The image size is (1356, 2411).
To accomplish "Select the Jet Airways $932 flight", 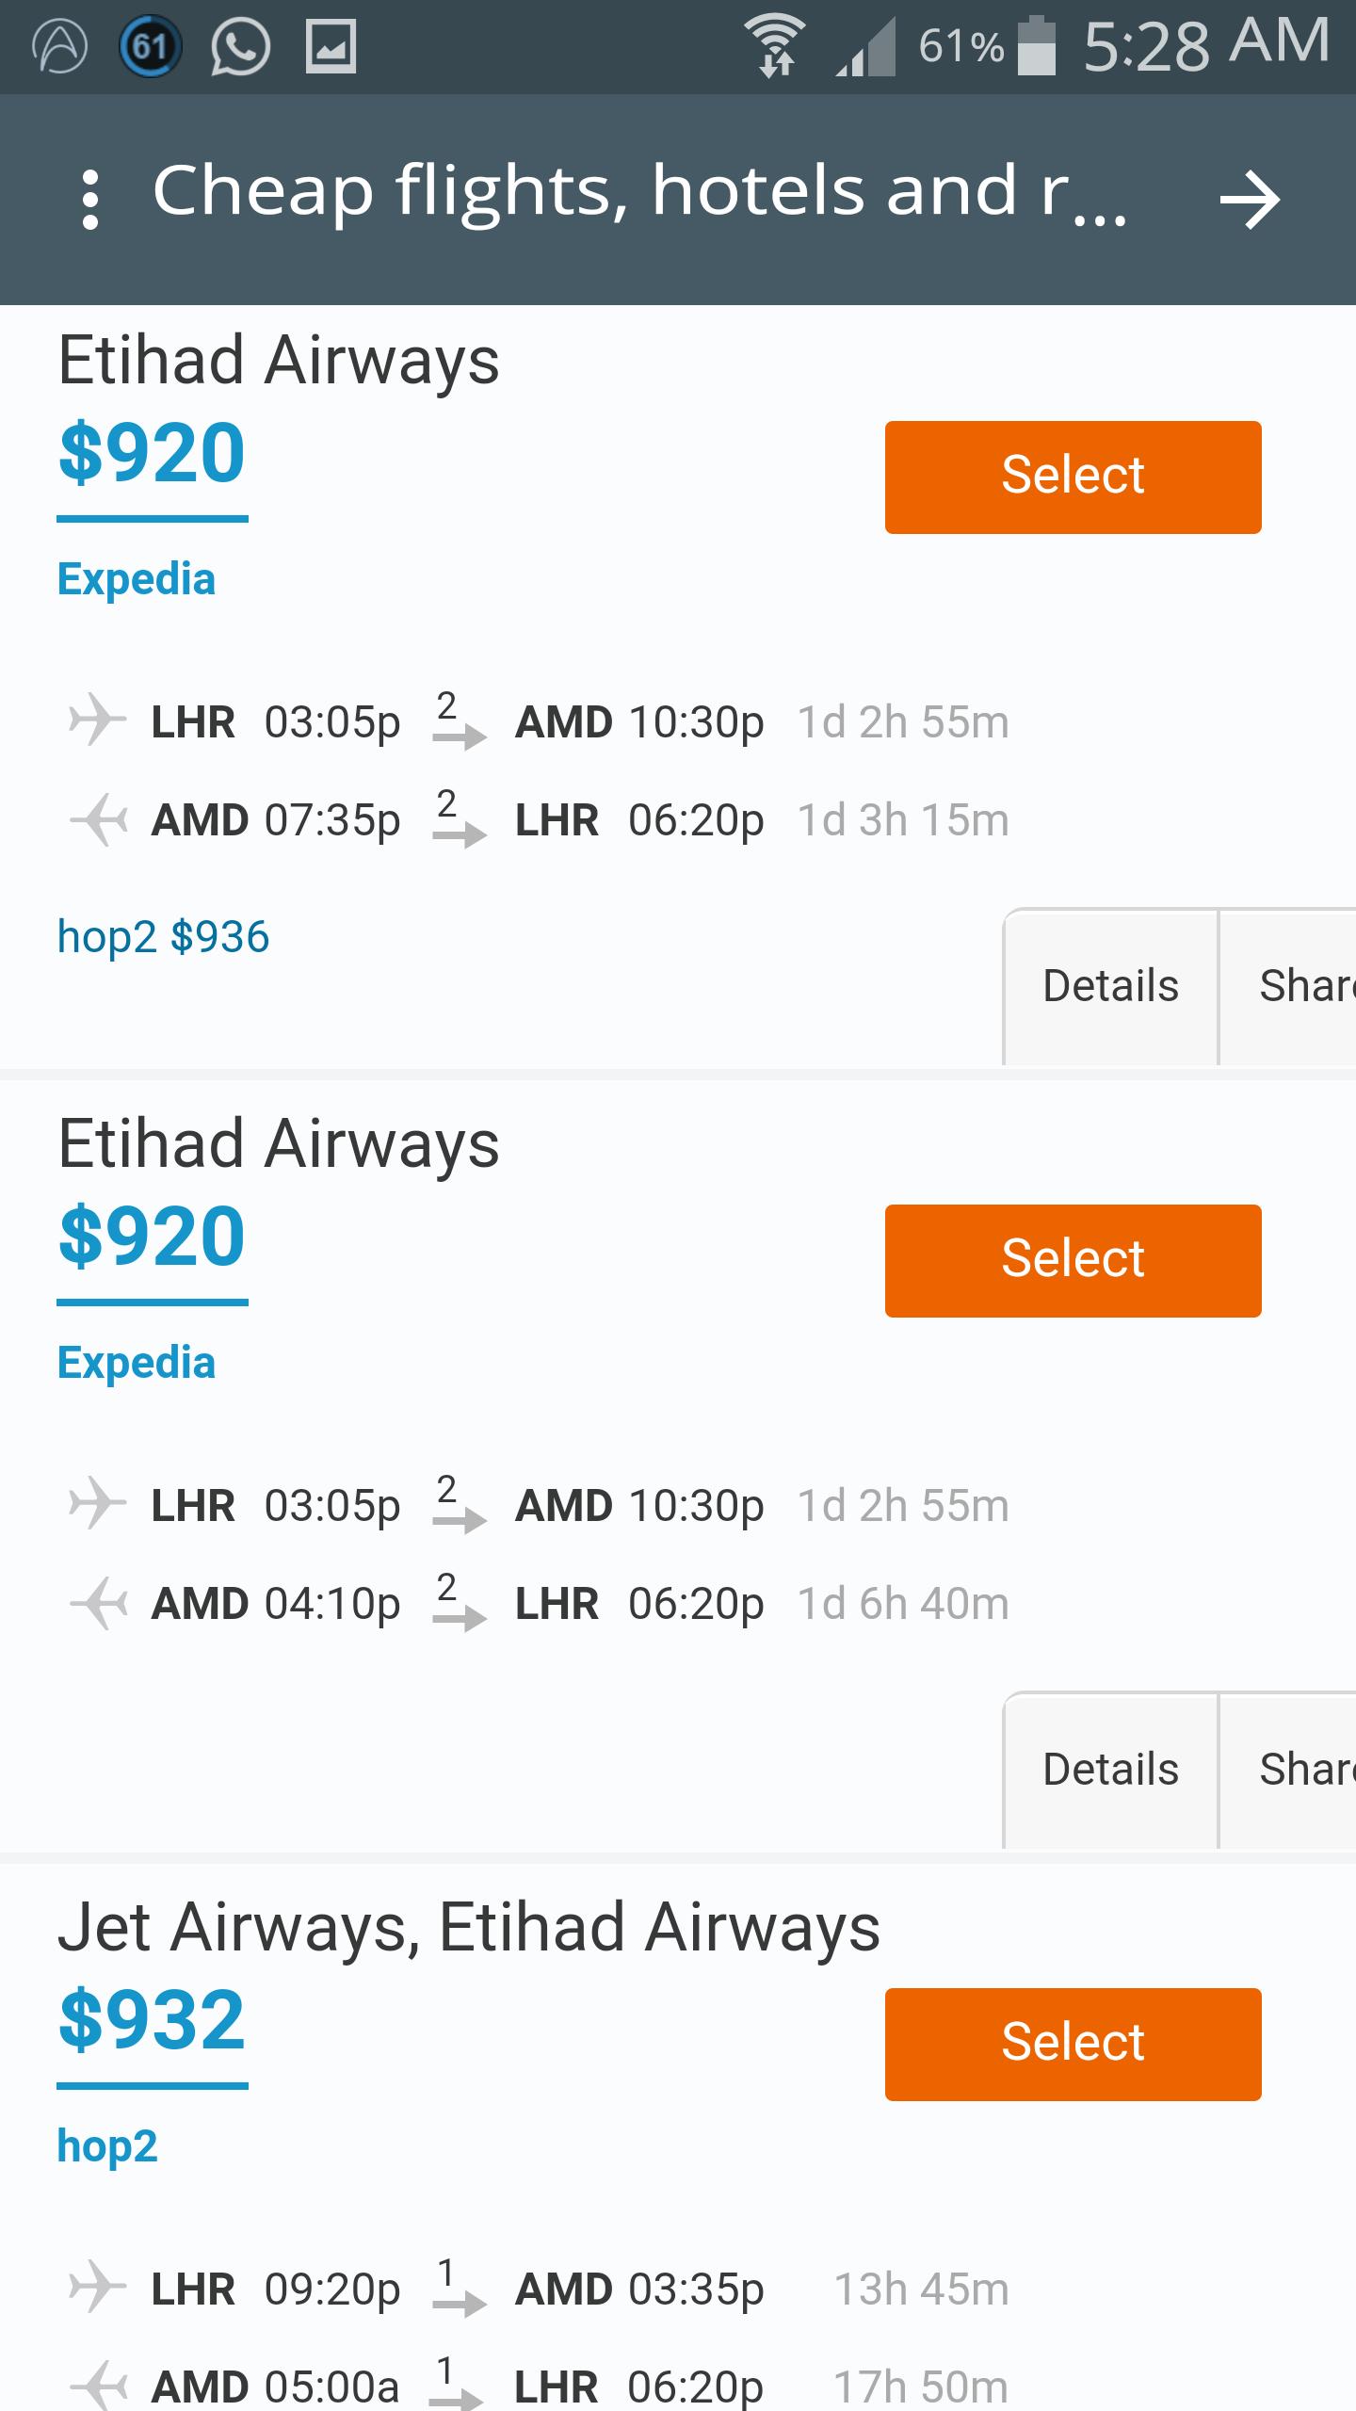I will point(1073,2044).
